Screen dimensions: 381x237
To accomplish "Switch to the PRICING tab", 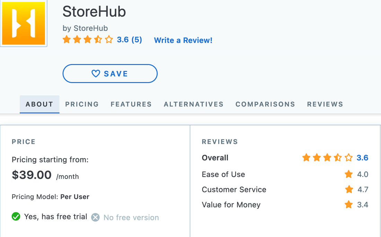I will click(82, 104).
